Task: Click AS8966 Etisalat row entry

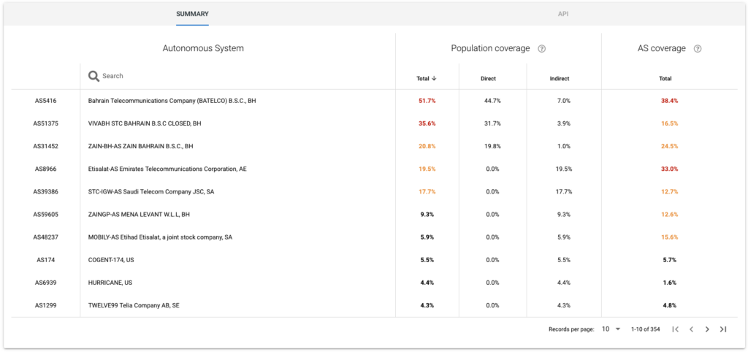Action: point(167,169)
